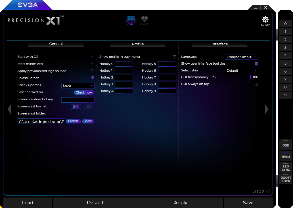
Task: Select profile slot 5
Action: (285, 63)
